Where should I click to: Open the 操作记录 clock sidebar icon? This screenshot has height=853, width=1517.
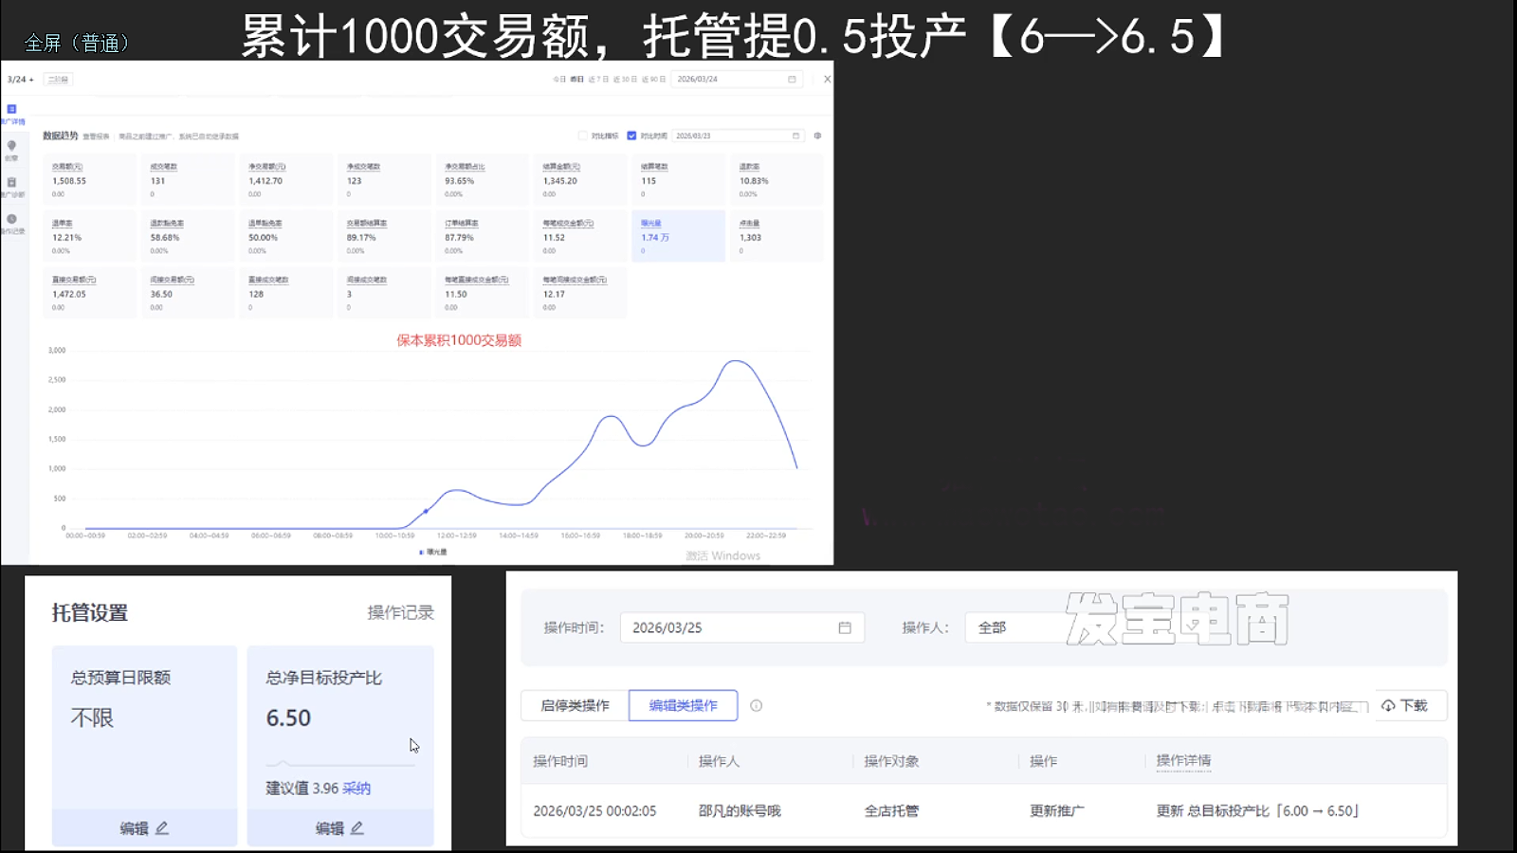(x=11, y=220)
